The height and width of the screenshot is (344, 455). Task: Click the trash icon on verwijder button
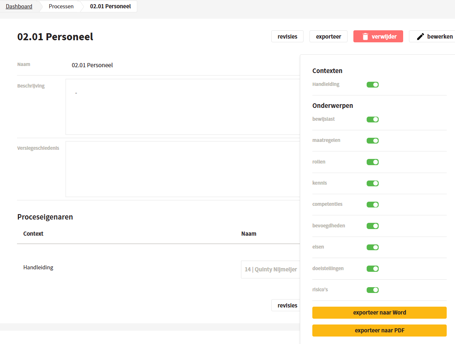click(365, 37)
